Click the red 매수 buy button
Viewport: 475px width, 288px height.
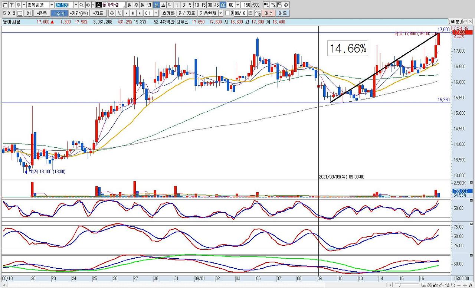pyautogui.click(x=268, y=13)
